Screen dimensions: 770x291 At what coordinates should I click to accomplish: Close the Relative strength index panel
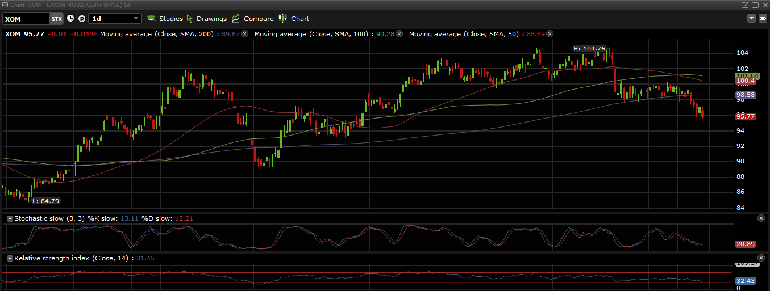pos(761,258)
